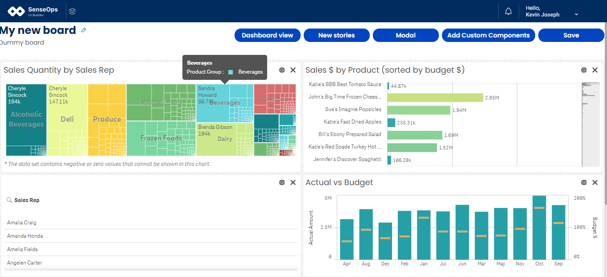Click the Produce treemap block
The width and height of the screenshot is (607, 277).
pyautogui.click(x=107, y=120)
